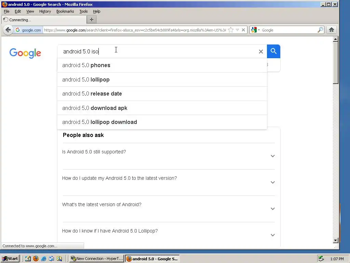
Task: Open the Edit menu
Action: coord(18,11)
